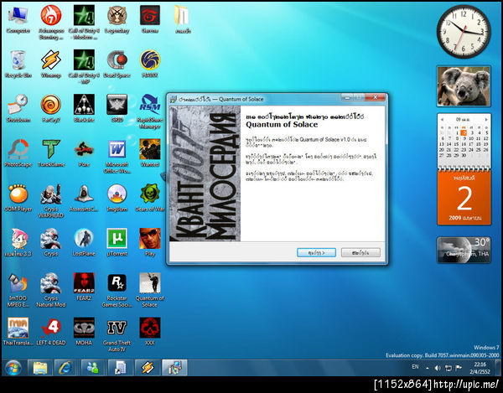Open Windows Live Messenger taskbar icon
Screen dimensions: 503x393
(x=93, y=368)
